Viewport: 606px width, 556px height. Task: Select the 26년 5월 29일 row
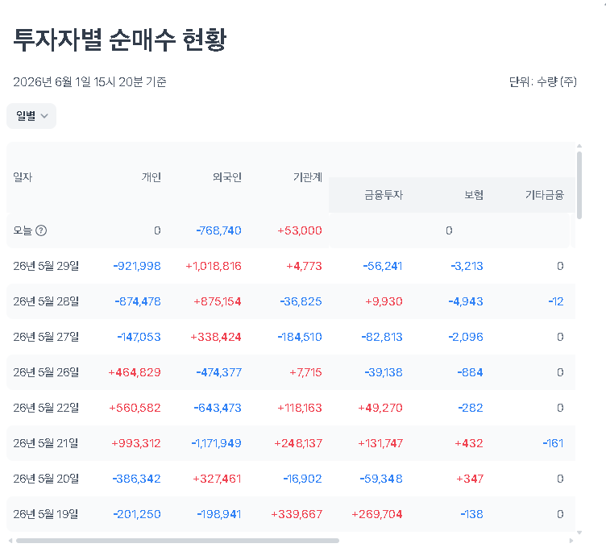coord(291,266)
